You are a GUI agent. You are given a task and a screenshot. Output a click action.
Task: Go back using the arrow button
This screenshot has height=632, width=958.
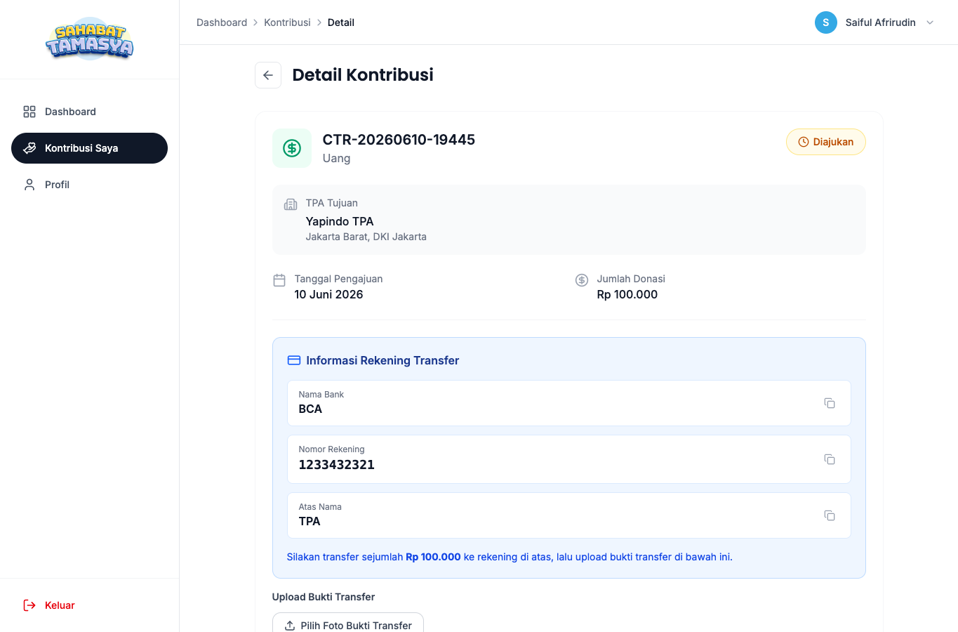(268, 75)
